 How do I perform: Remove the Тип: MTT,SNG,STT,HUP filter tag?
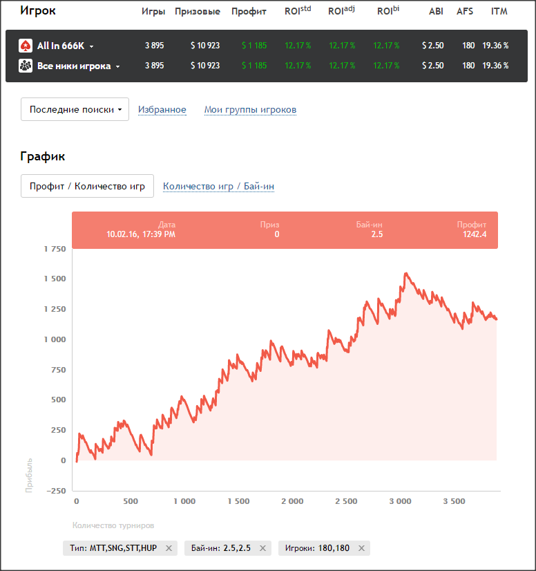(169, 548)
